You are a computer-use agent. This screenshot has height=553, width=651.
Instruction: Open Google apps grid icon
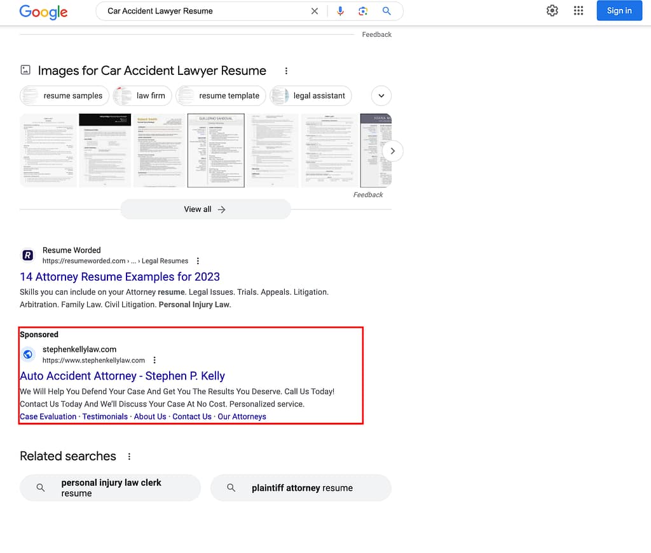pos(579,11)
